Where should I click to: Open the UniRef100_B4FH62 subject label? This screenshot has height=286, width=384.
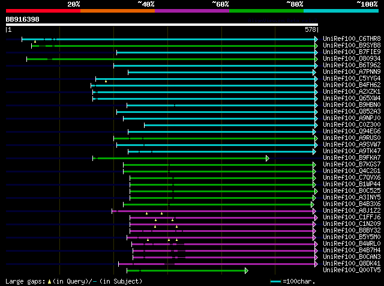[352, 85]
